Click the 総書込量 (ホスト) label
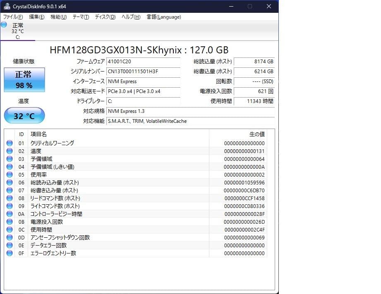Image resolution: width=381 pixels, height=294 pixels. tap(213, 72)
